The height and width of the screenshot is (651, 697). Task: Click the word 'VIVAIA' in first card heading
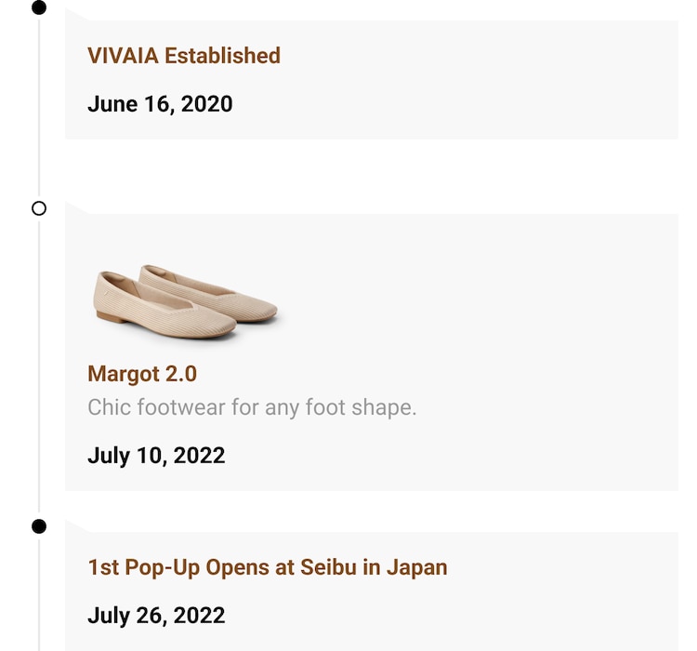(x=123, y=56)
